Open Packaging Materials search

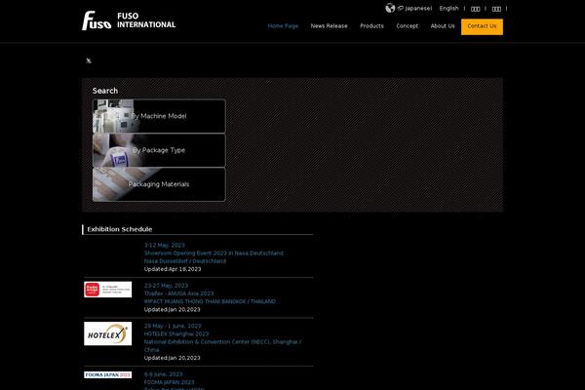click(x=159, y=184)
